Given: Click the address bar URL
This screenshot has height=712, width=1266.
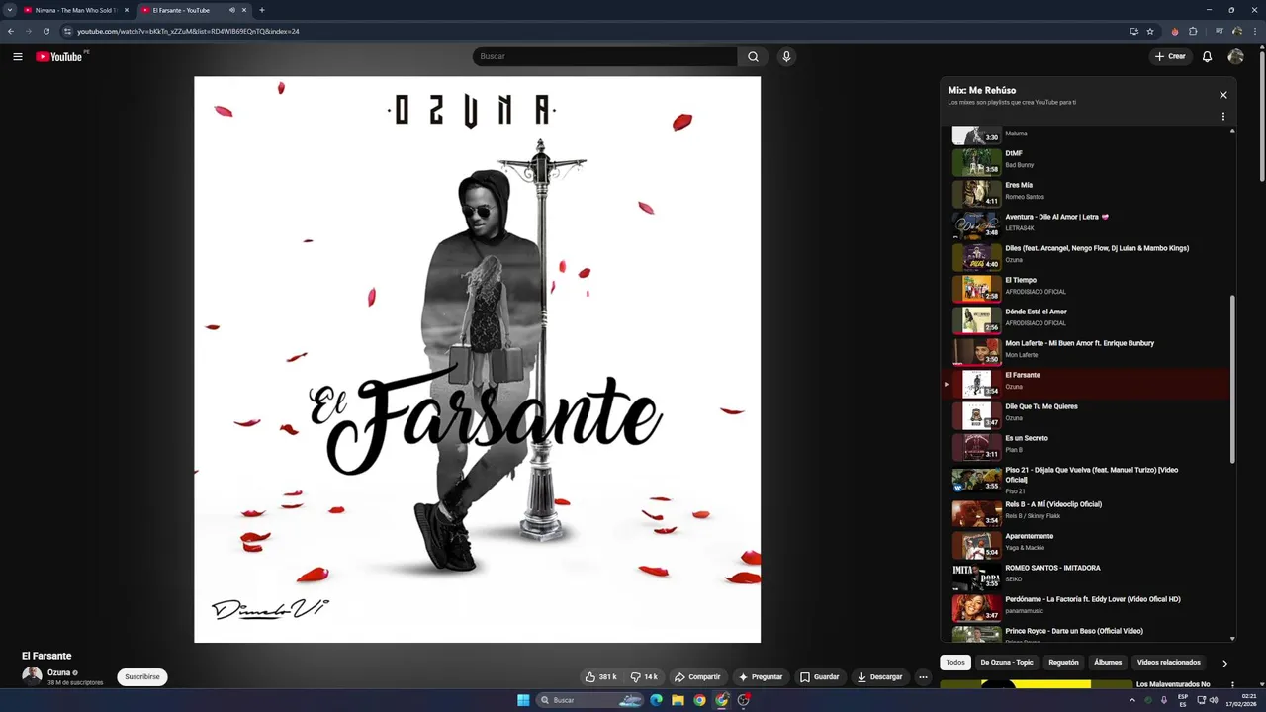Looking at the screenshot, I should point(188,31).
